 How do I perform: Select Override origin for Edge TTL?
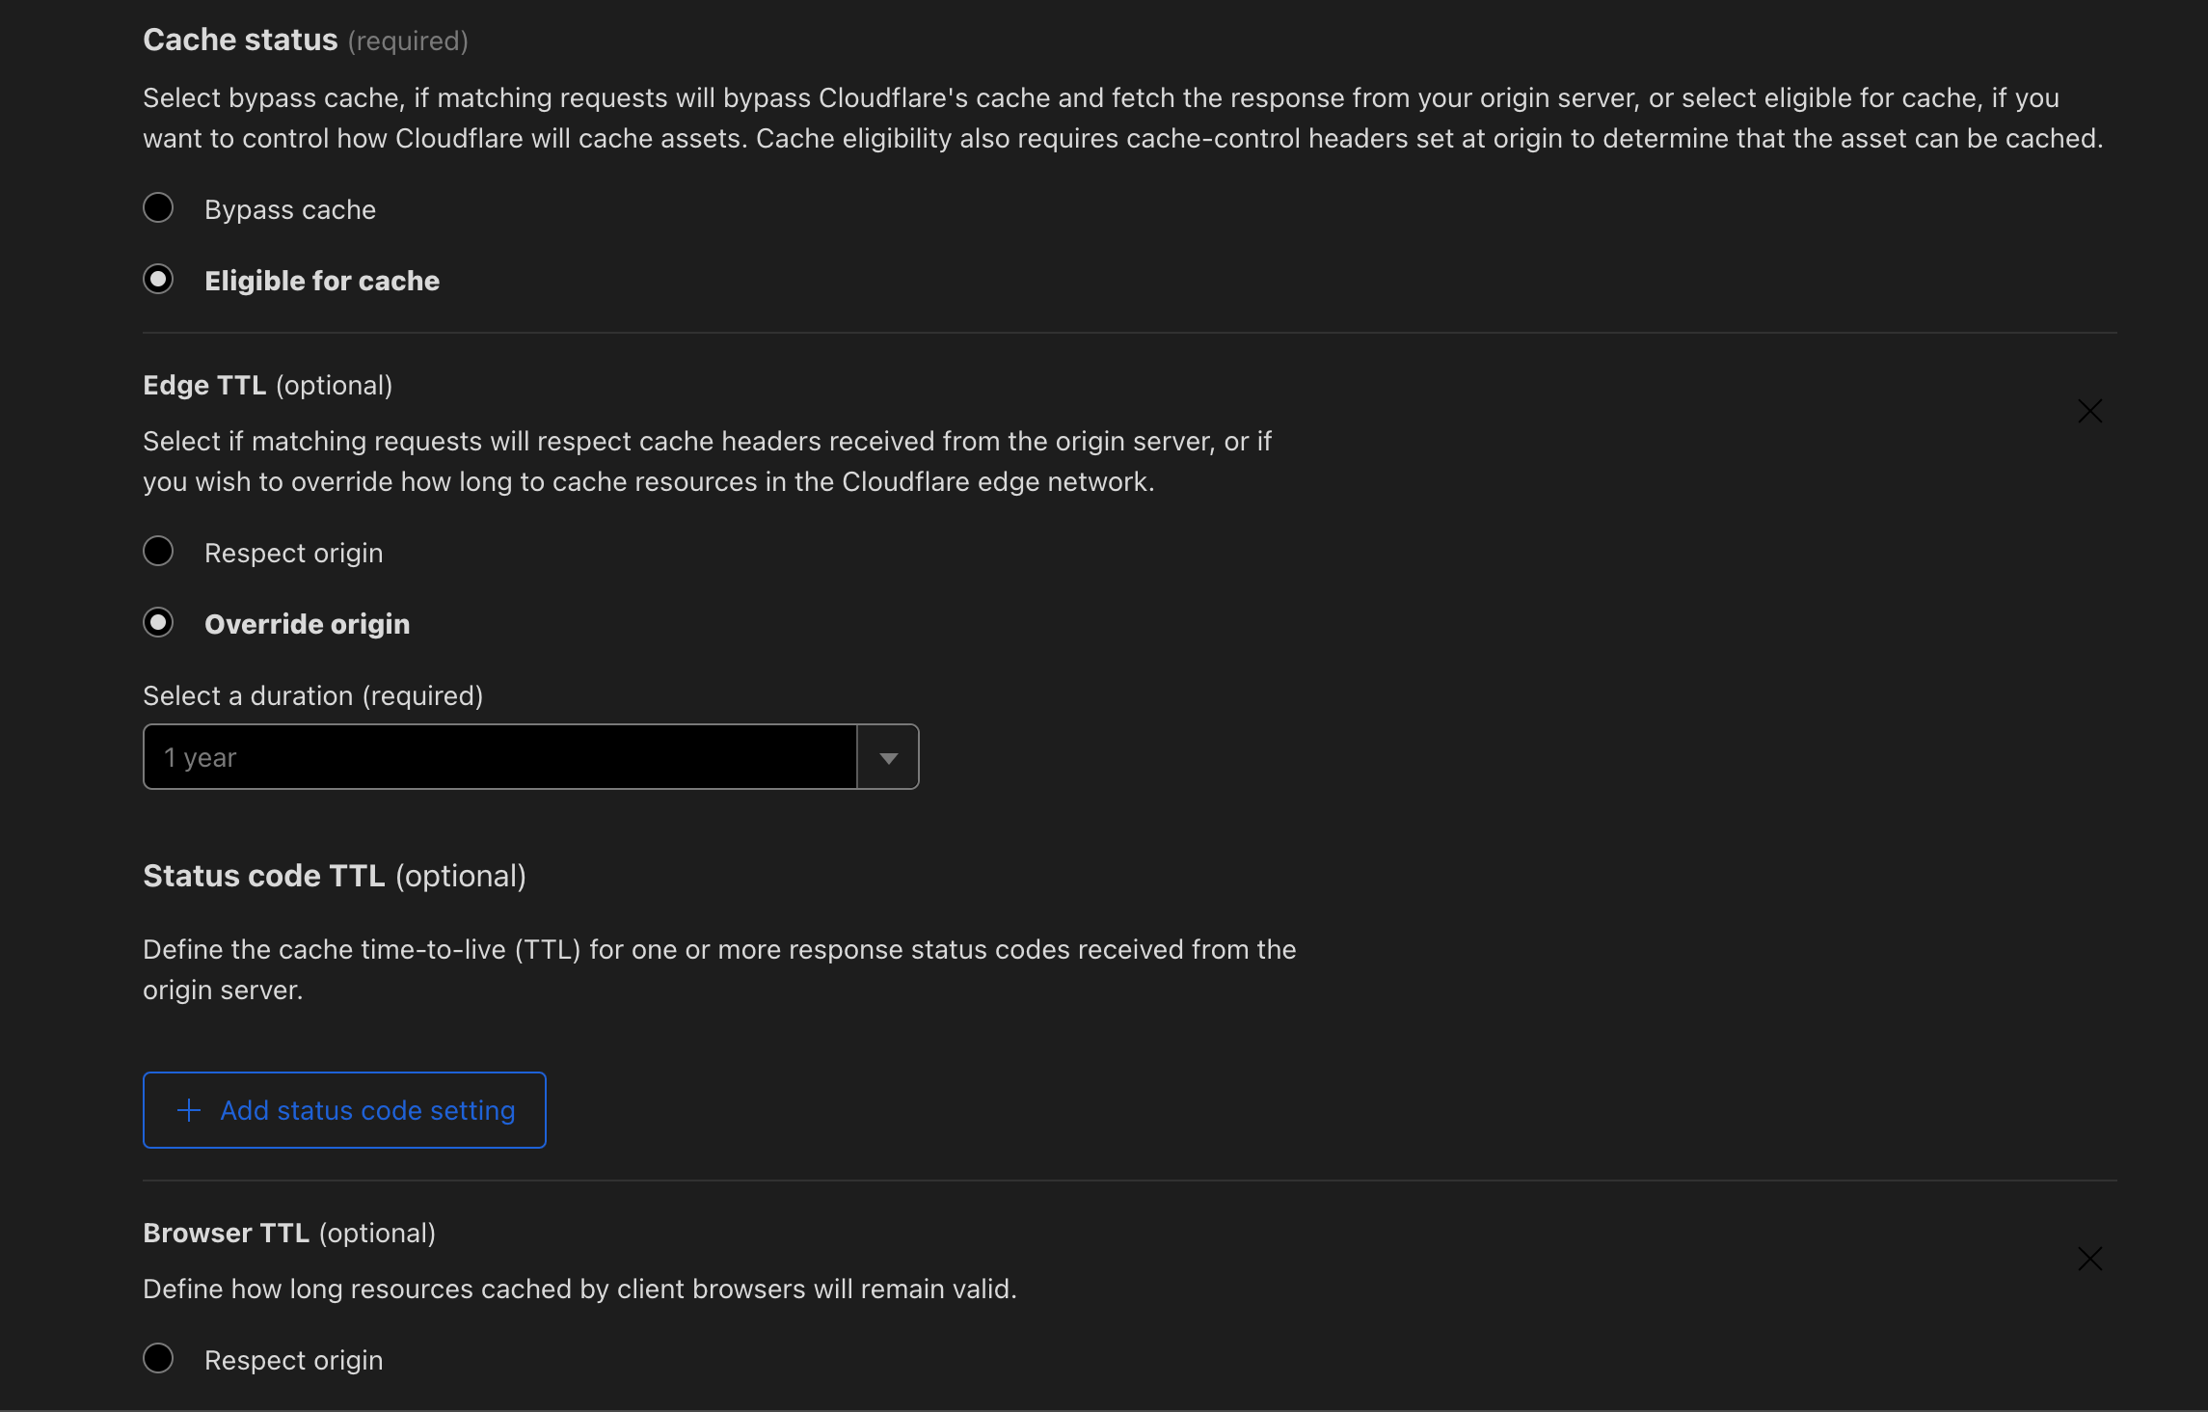pyautogui.click(x=158, y=622)
